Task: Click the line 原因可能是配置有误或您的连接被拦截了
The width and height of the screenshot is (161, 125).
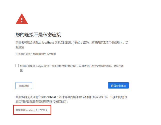Action: pyautogui.click(x=41, y=102)
